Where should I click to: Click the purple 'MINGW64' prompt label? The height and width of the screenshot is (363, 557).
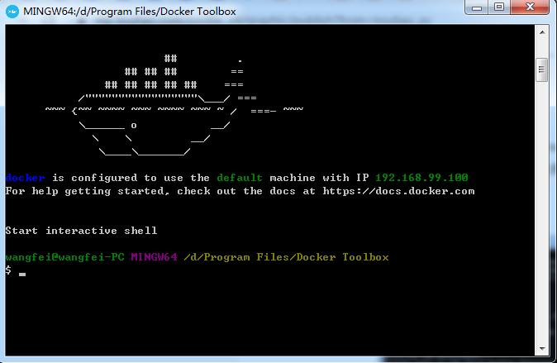coord(154,257)
